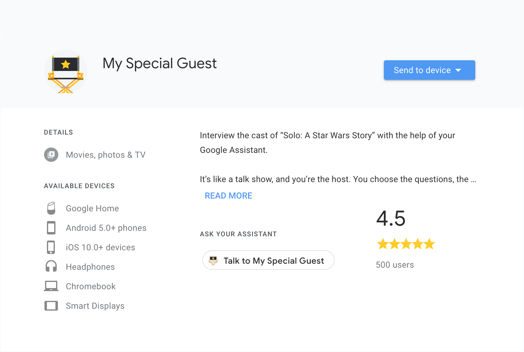Click the My Special Guest title
Image resolution: width=524 pixels, height=352 pixels.
pyautogui.click(x=160, y=63)
